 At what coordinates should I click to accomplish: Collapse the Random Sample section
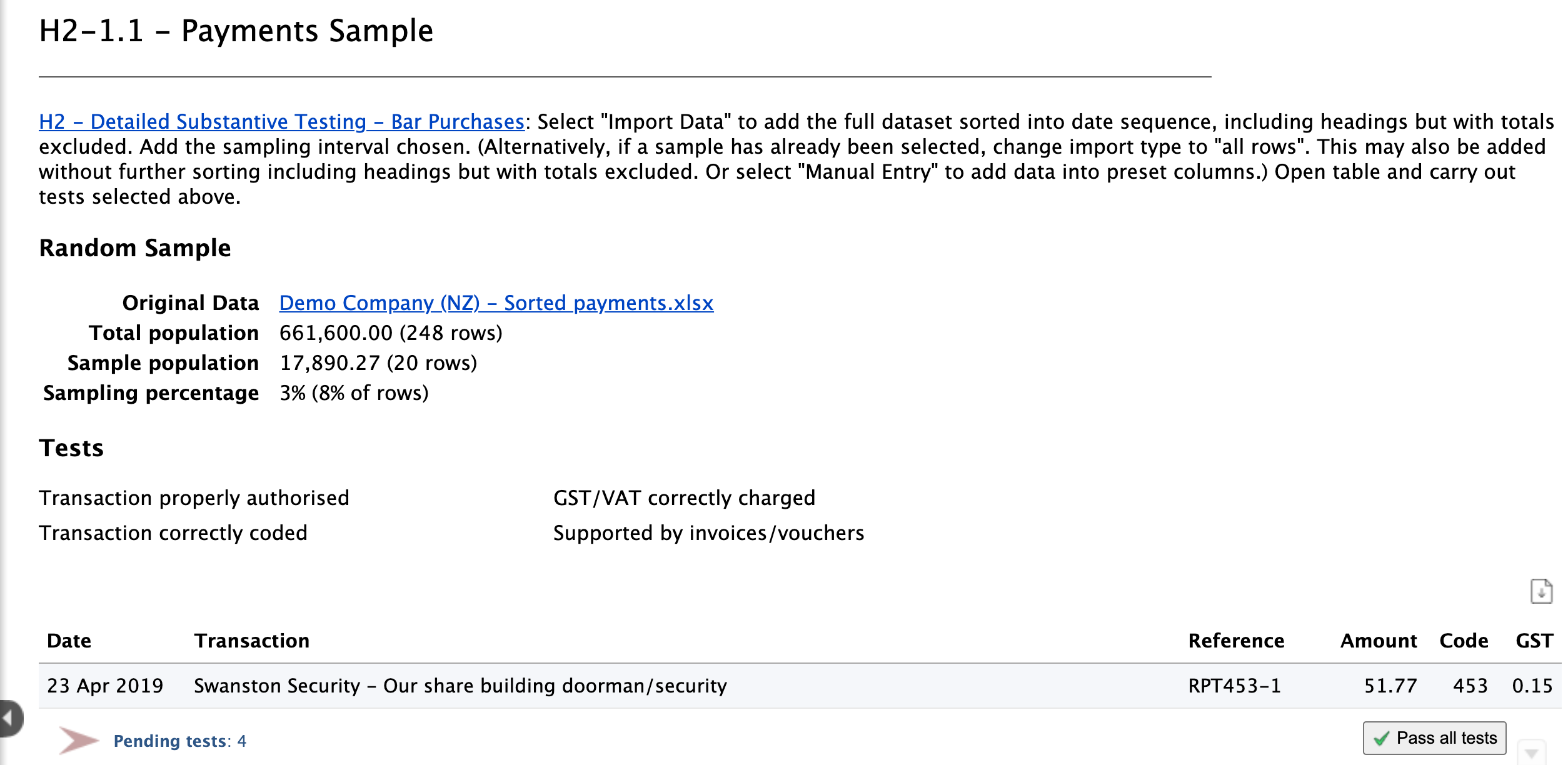tap(134, 247)
